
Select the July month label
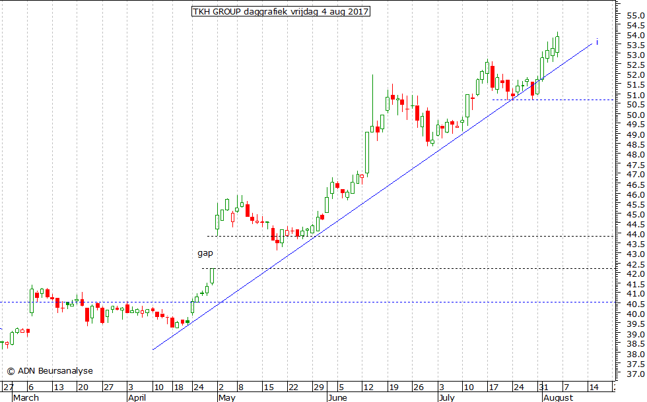coord(447,397)
